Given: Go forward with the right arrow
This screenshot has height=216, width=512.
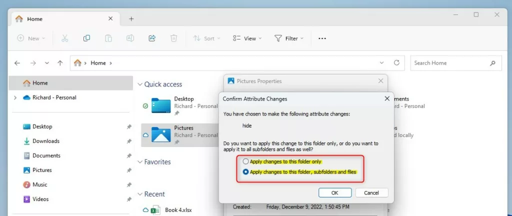Looking at the screenshot, I should [x=33, y=63].
